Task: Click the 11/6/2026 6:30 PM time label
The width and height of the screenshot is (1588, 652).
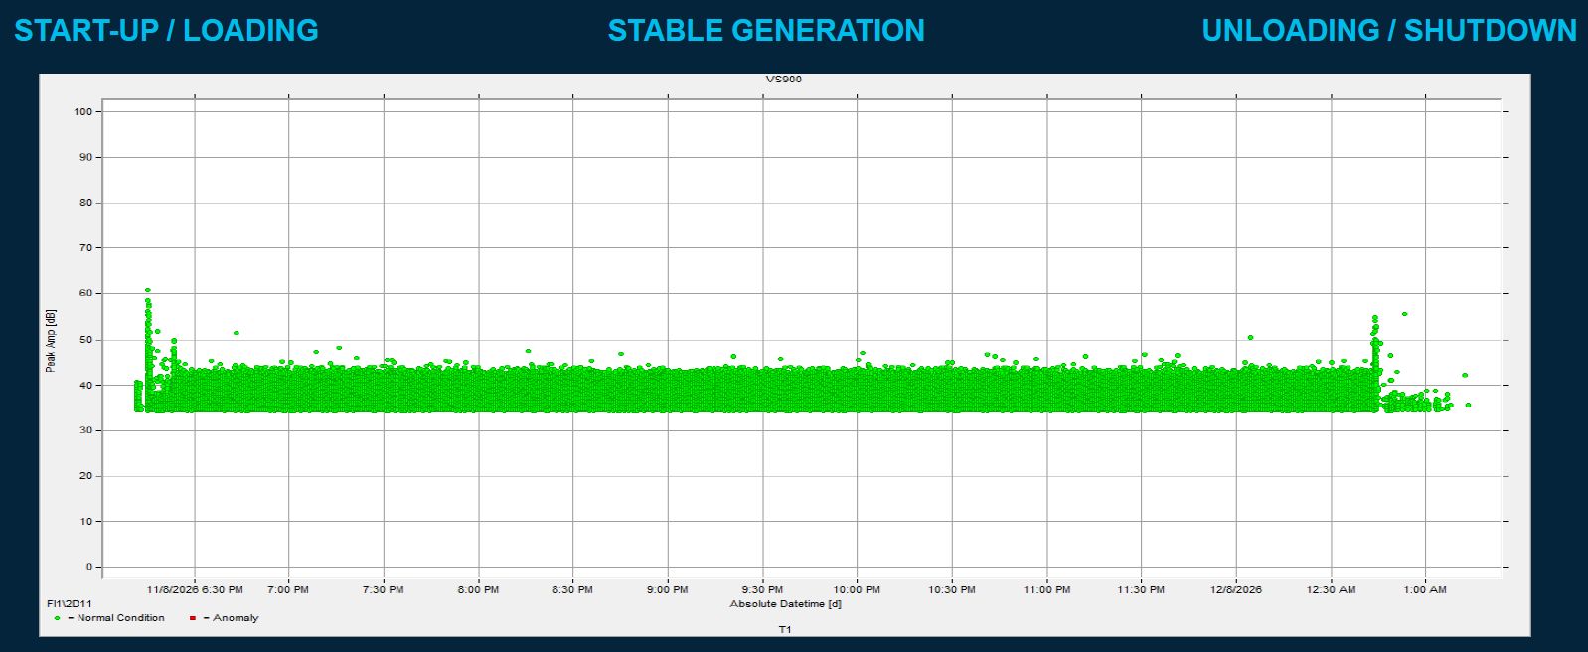Action: pos(195,589)
